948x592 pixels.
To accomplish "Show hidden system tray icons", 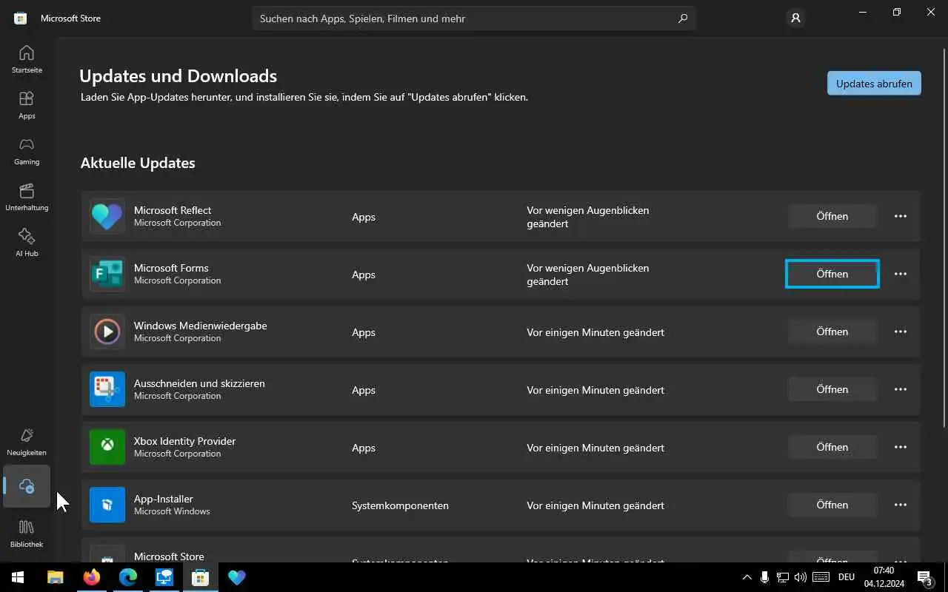I will coord(747,577).
